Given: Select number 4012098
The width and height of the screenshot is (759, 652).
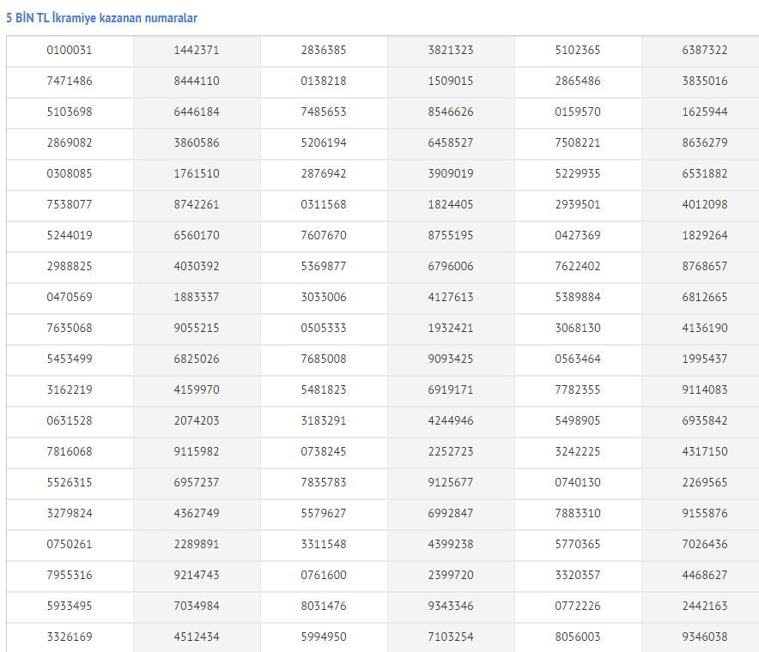Looking at the screenshot, I should pos(705,204).
